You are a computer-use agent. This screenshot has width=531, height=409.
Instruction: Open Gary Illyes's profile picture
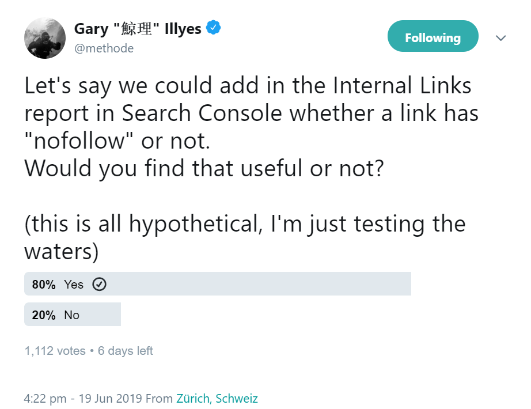[44, 37]
